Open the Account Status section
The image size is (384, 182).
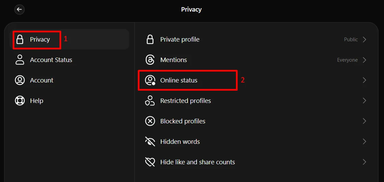(51, 60)
